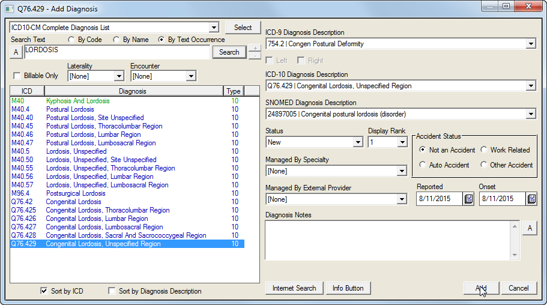The image size is (547, 305).
Task: Click the Internet Search button
Action: coord(294,288)
